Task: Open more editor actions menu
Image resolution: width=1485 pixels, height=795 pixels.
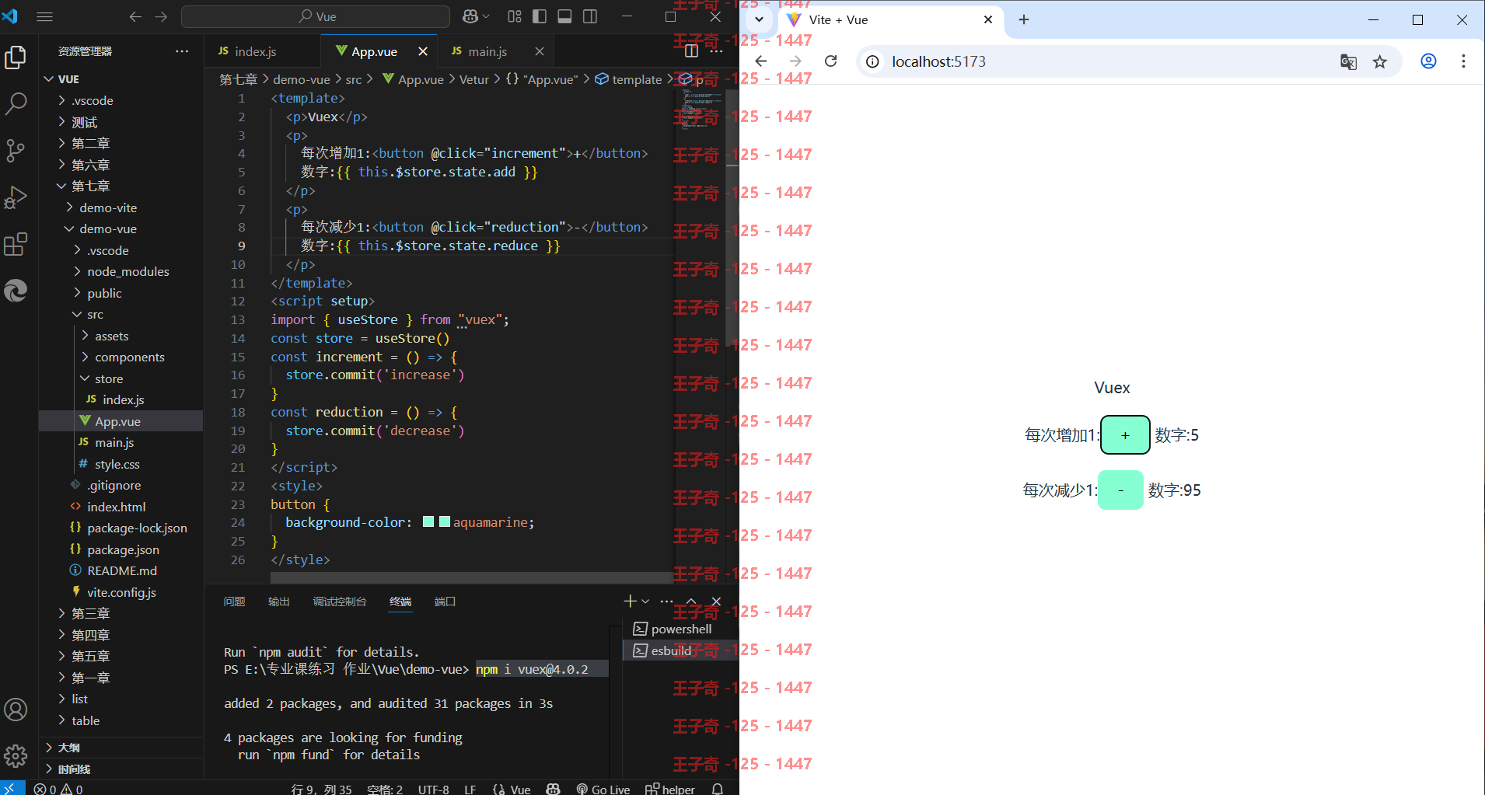Action: click(717, 51)
